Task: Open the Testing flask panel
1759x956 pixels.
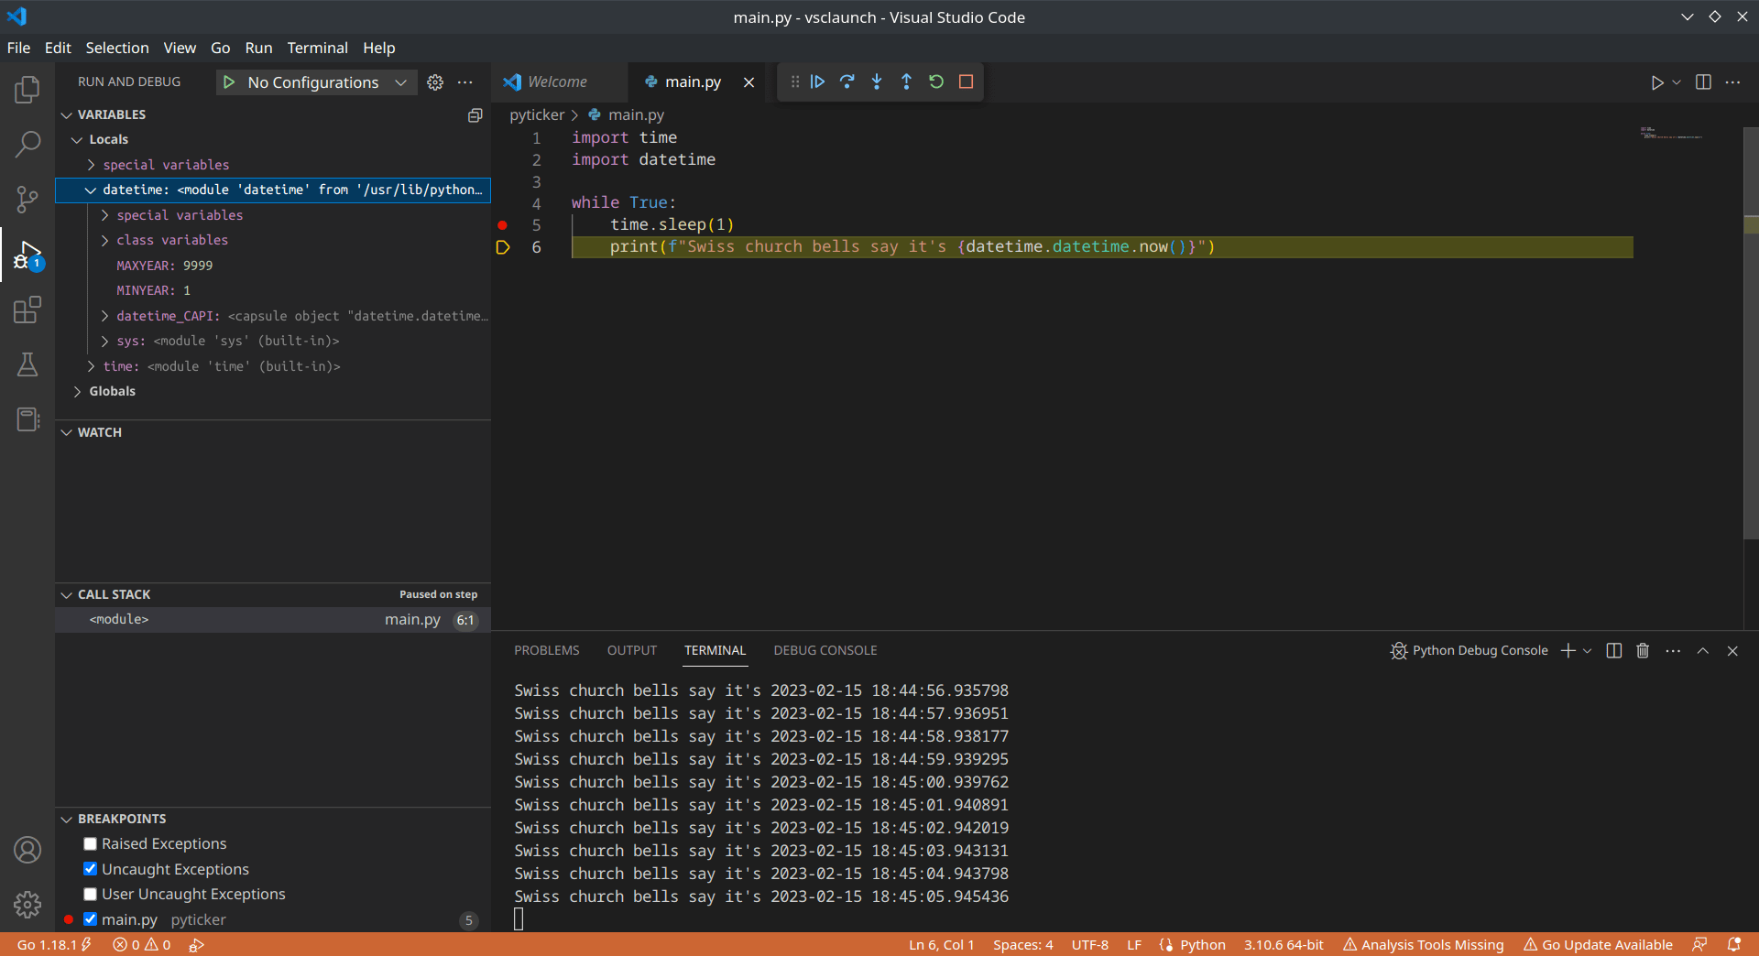Action: [27, 364]
